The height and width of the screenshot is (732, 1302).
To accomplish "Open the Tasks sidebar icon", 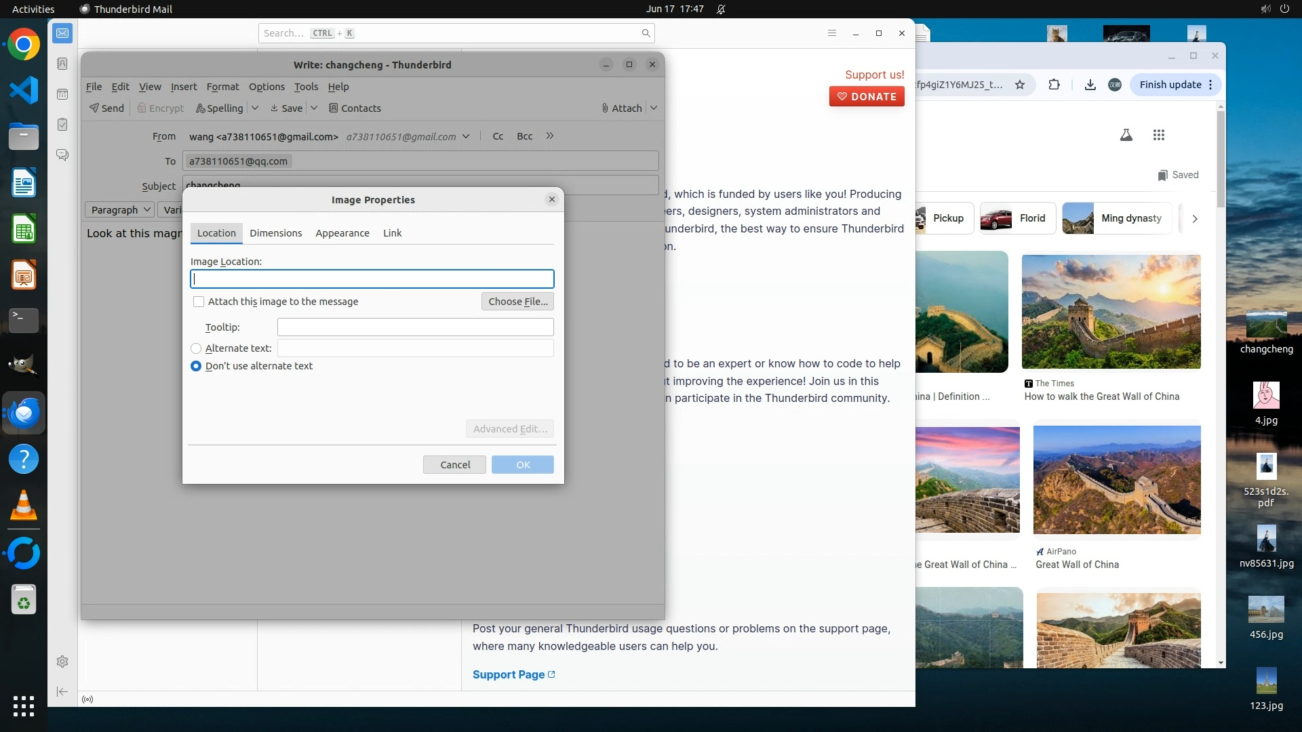I will 62,125.
